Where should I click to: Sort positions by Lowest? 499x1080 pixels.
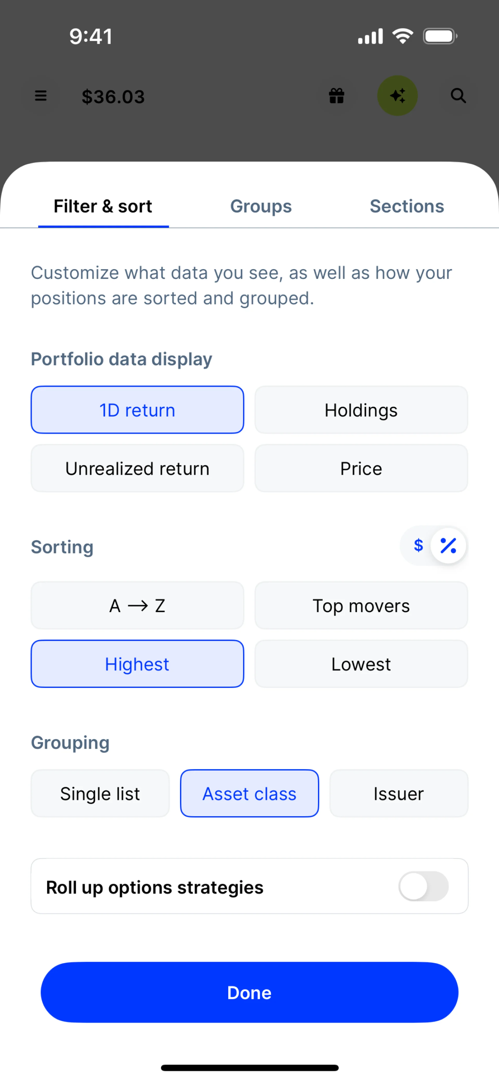coord(361,664)
